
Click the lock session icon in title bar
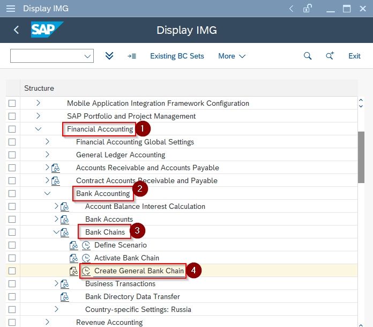(x=307, y=9)
